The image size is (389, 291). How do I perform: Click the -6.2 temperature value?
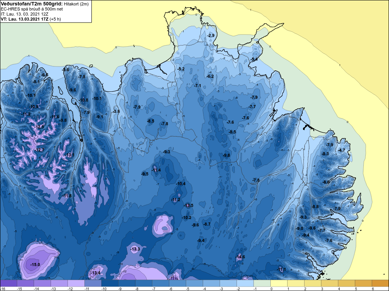pyautogui.click(x=210, y=76)
